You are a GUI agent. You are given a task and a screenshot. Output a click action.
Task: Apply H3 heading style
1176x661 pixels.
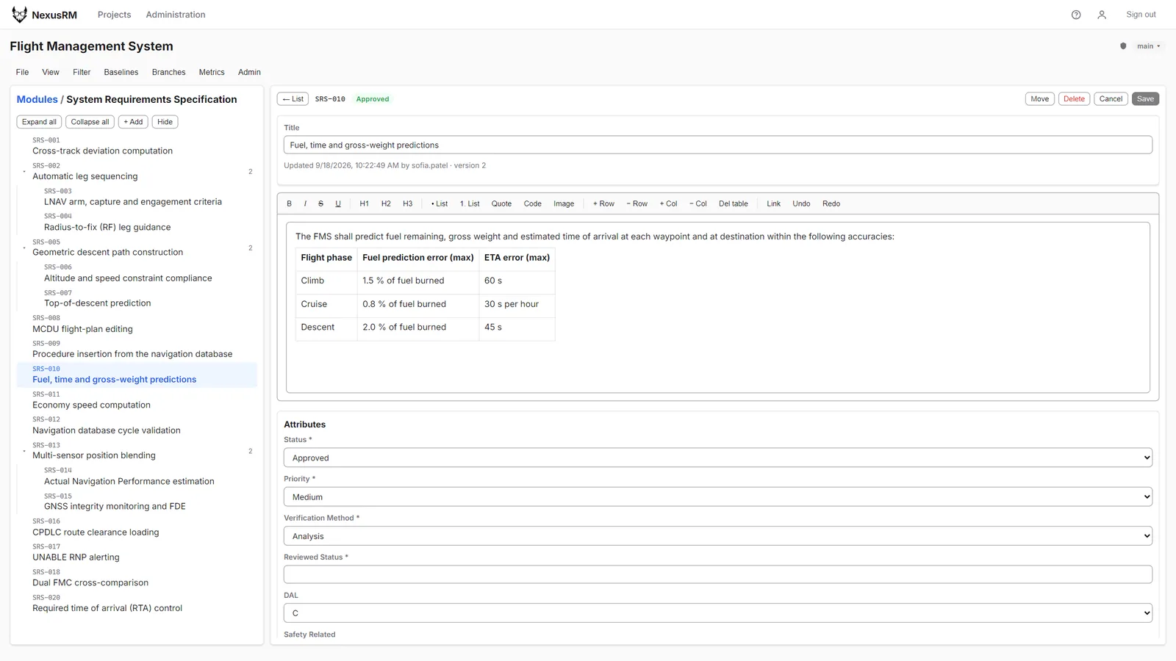(x=408, y=204)
